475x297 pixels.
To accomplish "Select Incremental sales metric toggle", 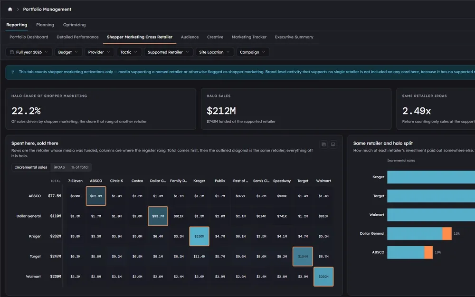I will click(x=31, y=167).
